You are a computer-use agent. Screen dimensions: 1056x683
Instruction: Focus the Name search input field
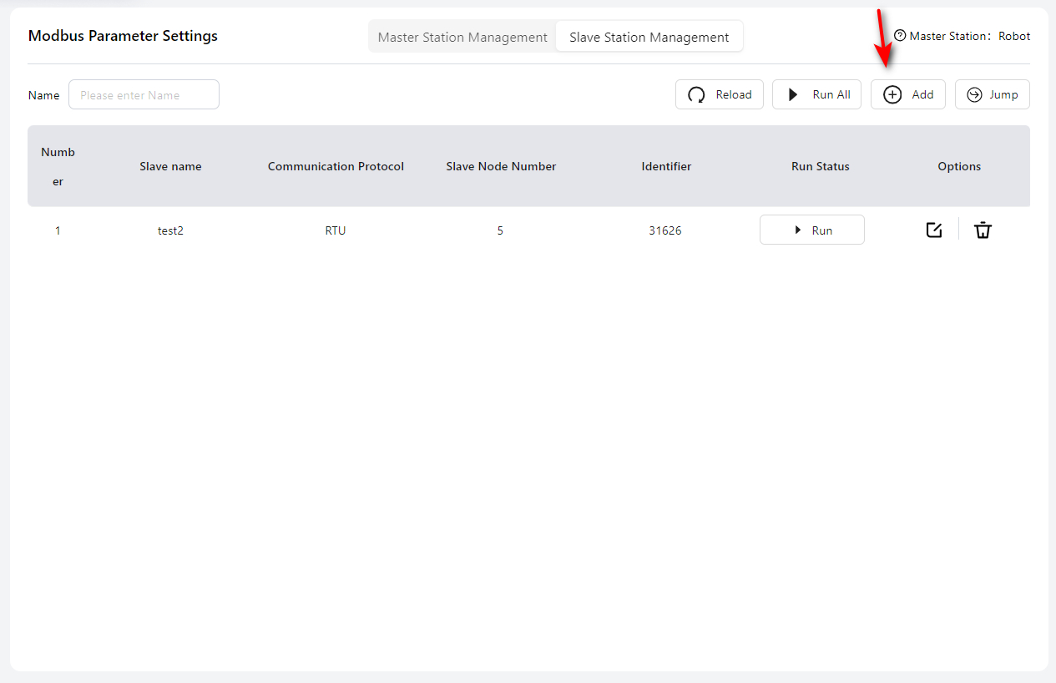tap(144, 94)
